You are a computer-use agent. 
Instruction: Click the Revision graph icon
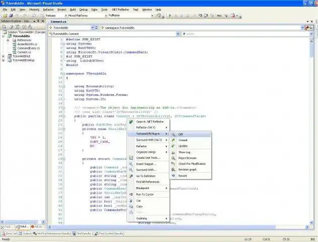pos(173,169)
